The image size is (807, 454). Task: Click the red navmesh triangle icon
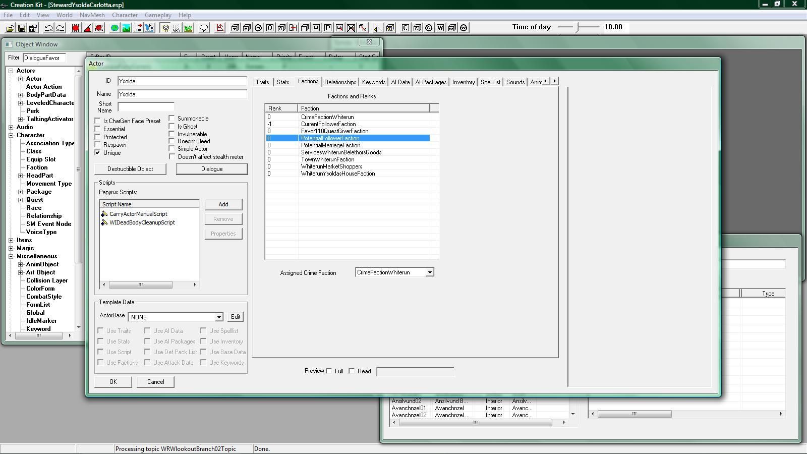click(x=220, y=28)
